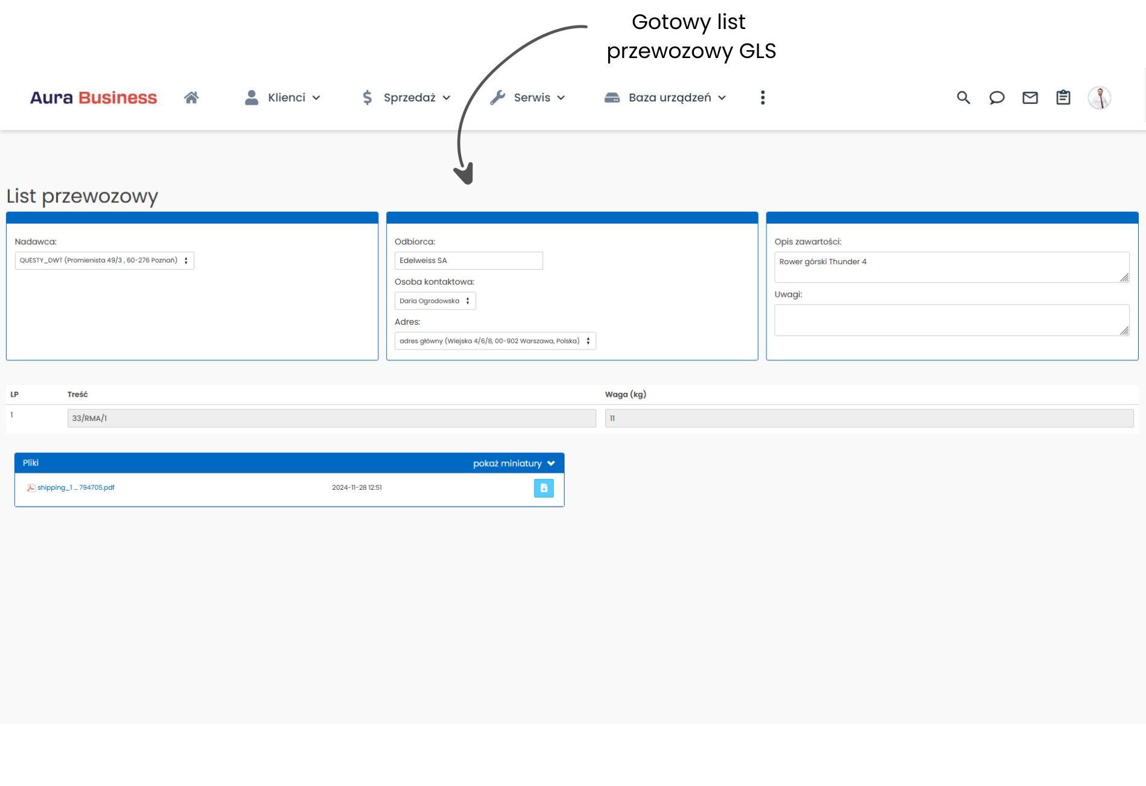Click the Odbiorca field showing Edelweiss SA
The image size is (1146, 786).
469,260
